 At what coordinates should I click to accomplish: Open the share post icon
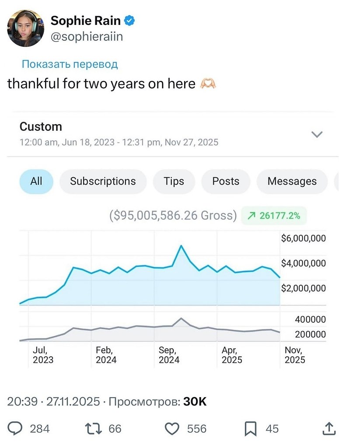[x=329, y=428]
